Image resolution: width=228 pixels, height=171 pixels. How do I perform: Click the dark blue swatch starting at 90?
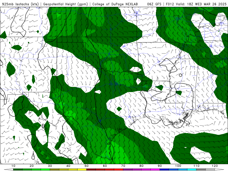click(164, 170)
